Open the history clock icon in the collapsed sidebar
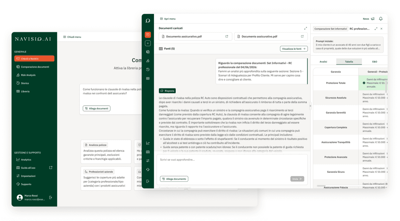 (148, 70)
